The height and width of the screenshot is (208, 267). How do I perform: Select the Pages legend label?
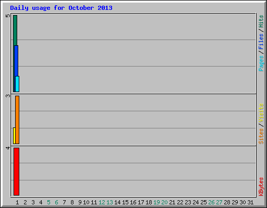click(x=261, y=63)
